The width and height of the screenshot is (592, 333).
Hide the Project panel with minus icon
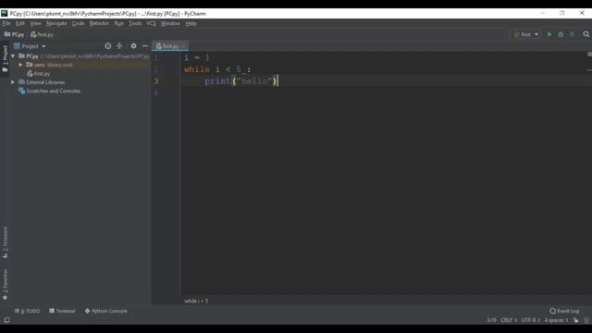coord(145,46)
